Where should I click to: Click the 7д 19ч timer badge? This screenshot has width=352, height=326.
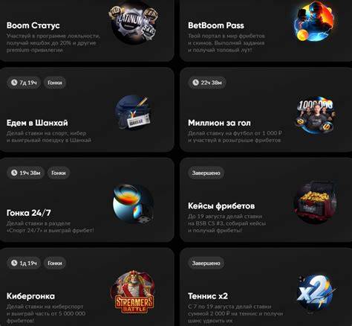point(24,83)
